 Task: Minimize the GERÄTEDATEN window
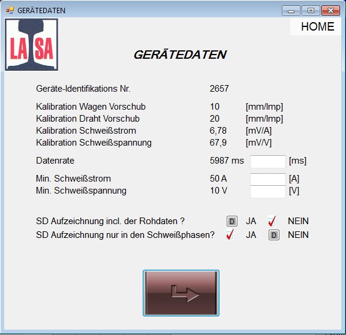tap(291, 11)
